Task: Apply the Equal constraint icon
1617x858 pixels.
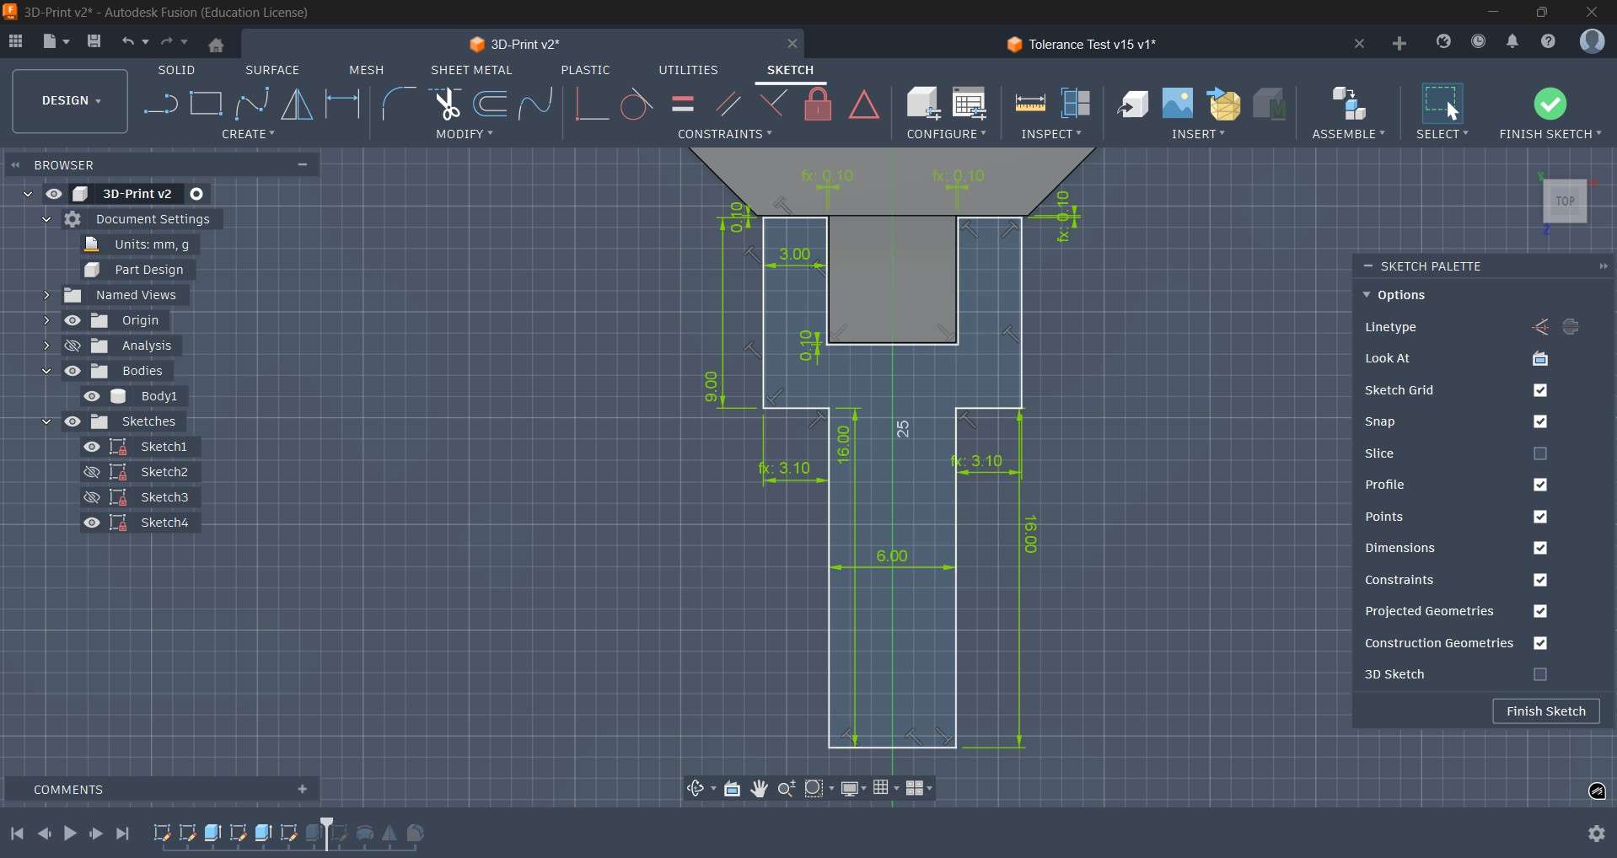Action: [x=683, y=105]
